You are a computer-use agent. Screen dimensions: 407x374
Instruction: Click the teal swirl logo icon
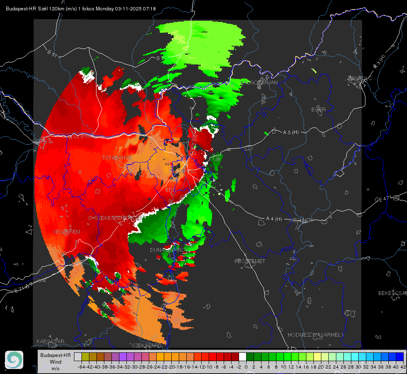click(x=14, y=360)
